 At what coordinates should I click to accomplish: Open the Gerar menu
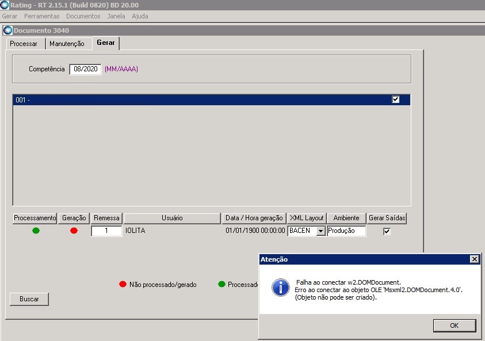10,16
